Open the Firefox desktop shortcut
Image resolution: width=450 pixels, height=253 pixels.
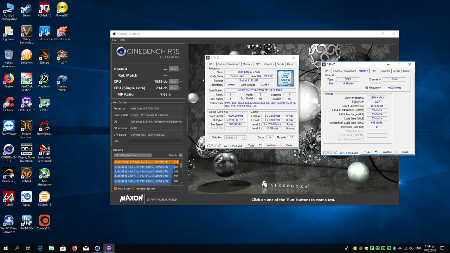click(x=9, y=80)
